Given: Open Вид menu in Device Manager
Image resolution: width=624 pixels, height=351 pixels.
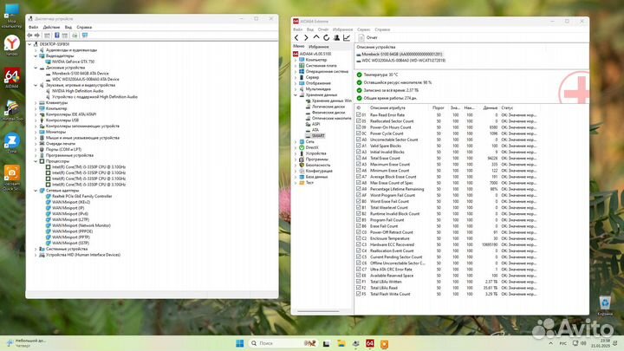Looking at the screenshot, I should tap(68, 27).
